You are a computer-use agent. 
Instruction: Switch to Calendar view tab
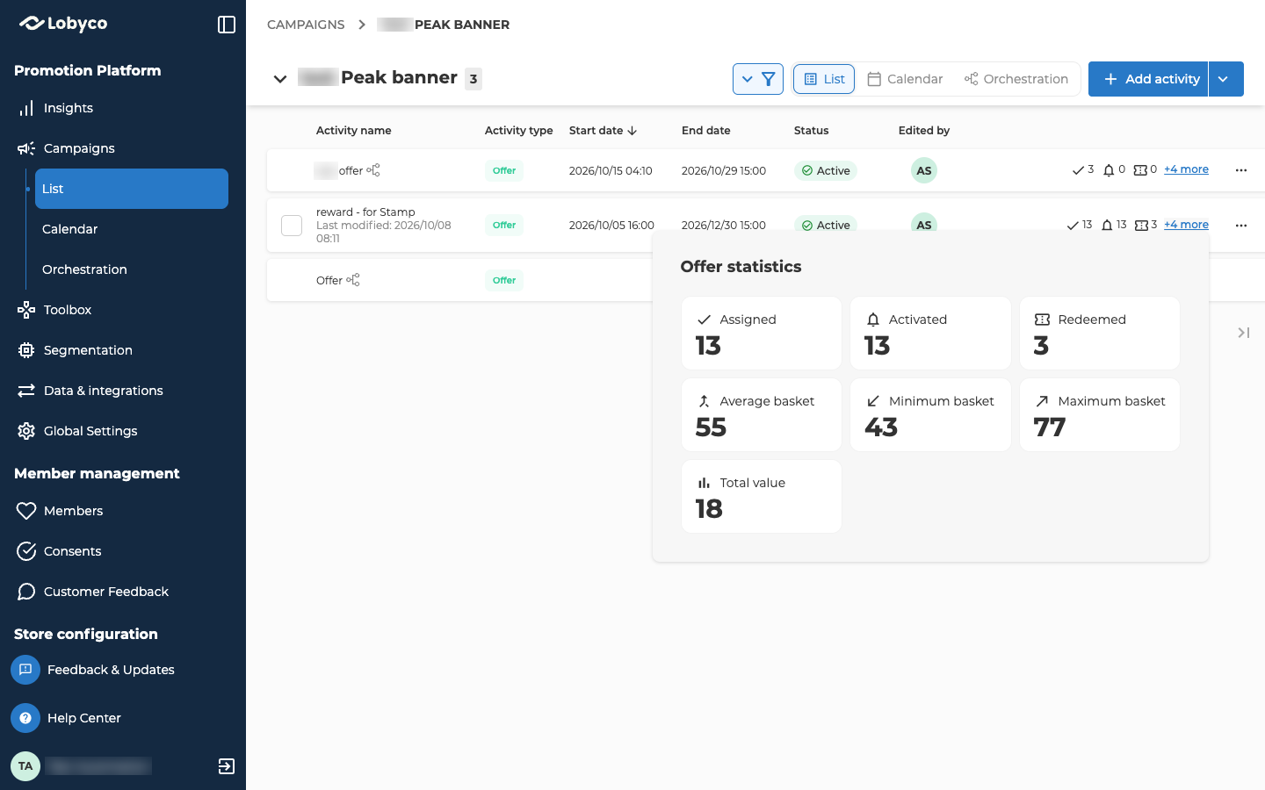pyautogui.click(x=905, y=79)
